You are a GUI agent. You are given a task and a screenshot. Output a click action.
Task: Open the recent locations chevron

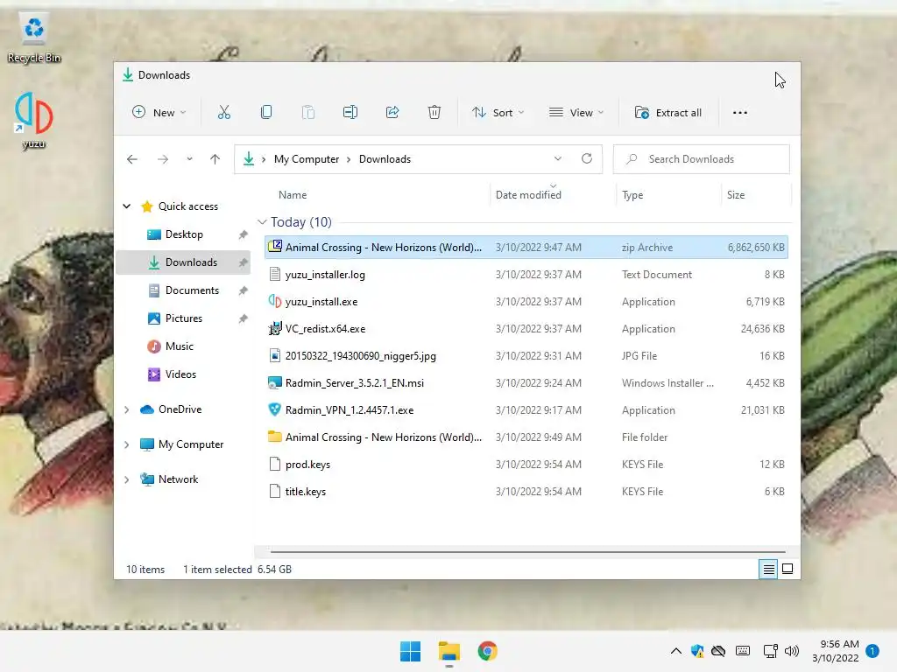(189, 159)
